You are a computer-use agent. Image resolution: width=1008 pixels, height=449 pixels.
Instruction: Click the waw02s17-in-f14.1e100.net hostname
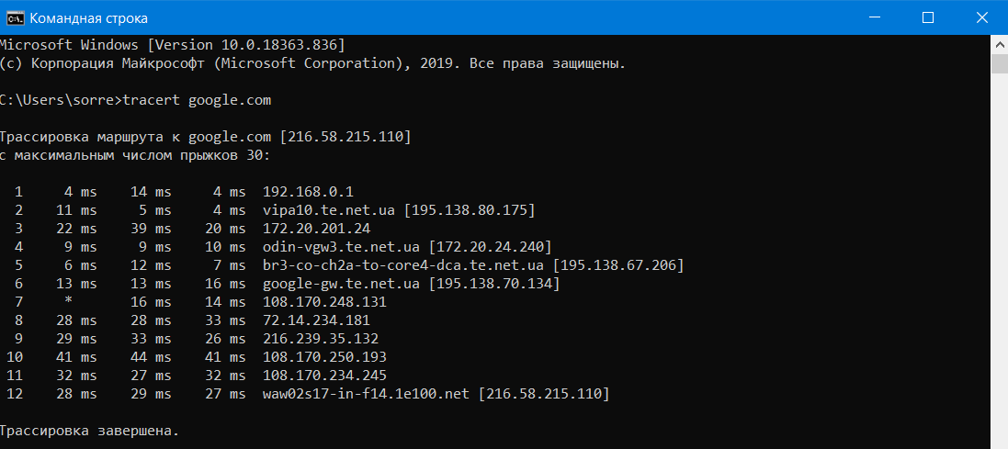click(x=366, y=394)
